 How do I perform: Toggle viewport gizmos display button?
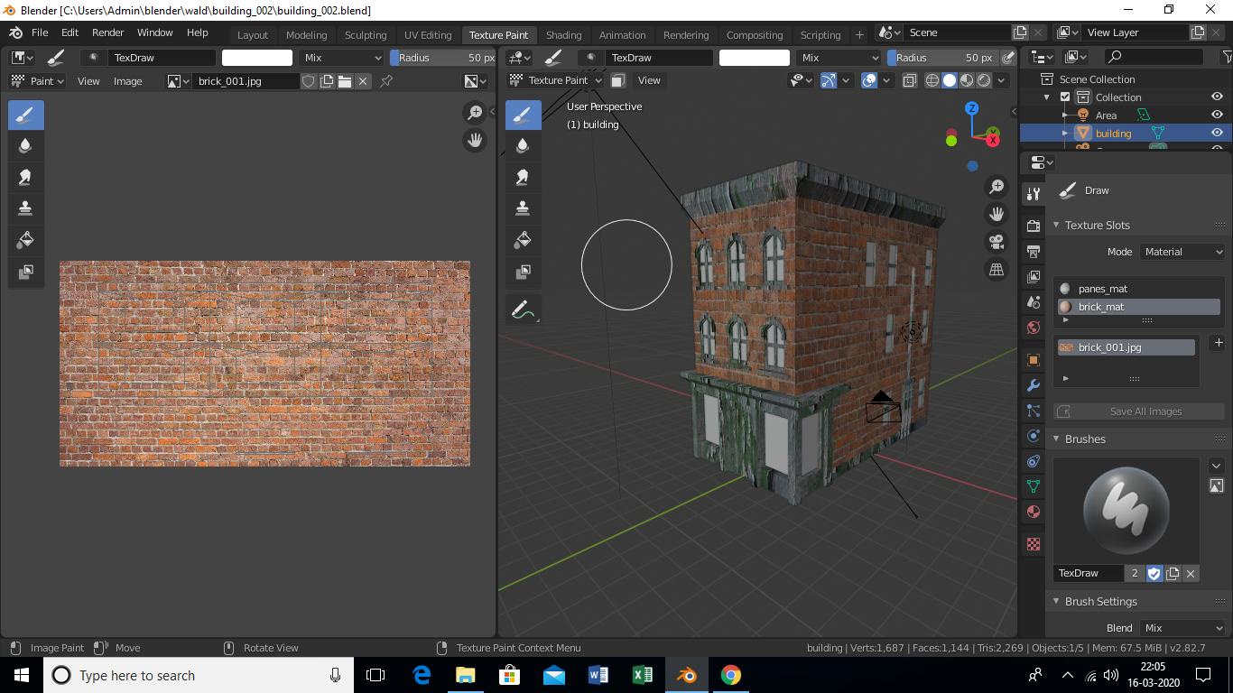coord(829,80)
